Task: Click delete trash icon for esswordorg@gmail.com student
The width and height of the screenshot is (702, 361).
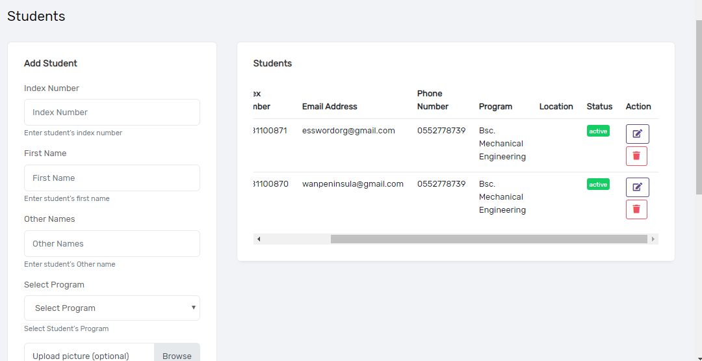Action: point(636,156)
